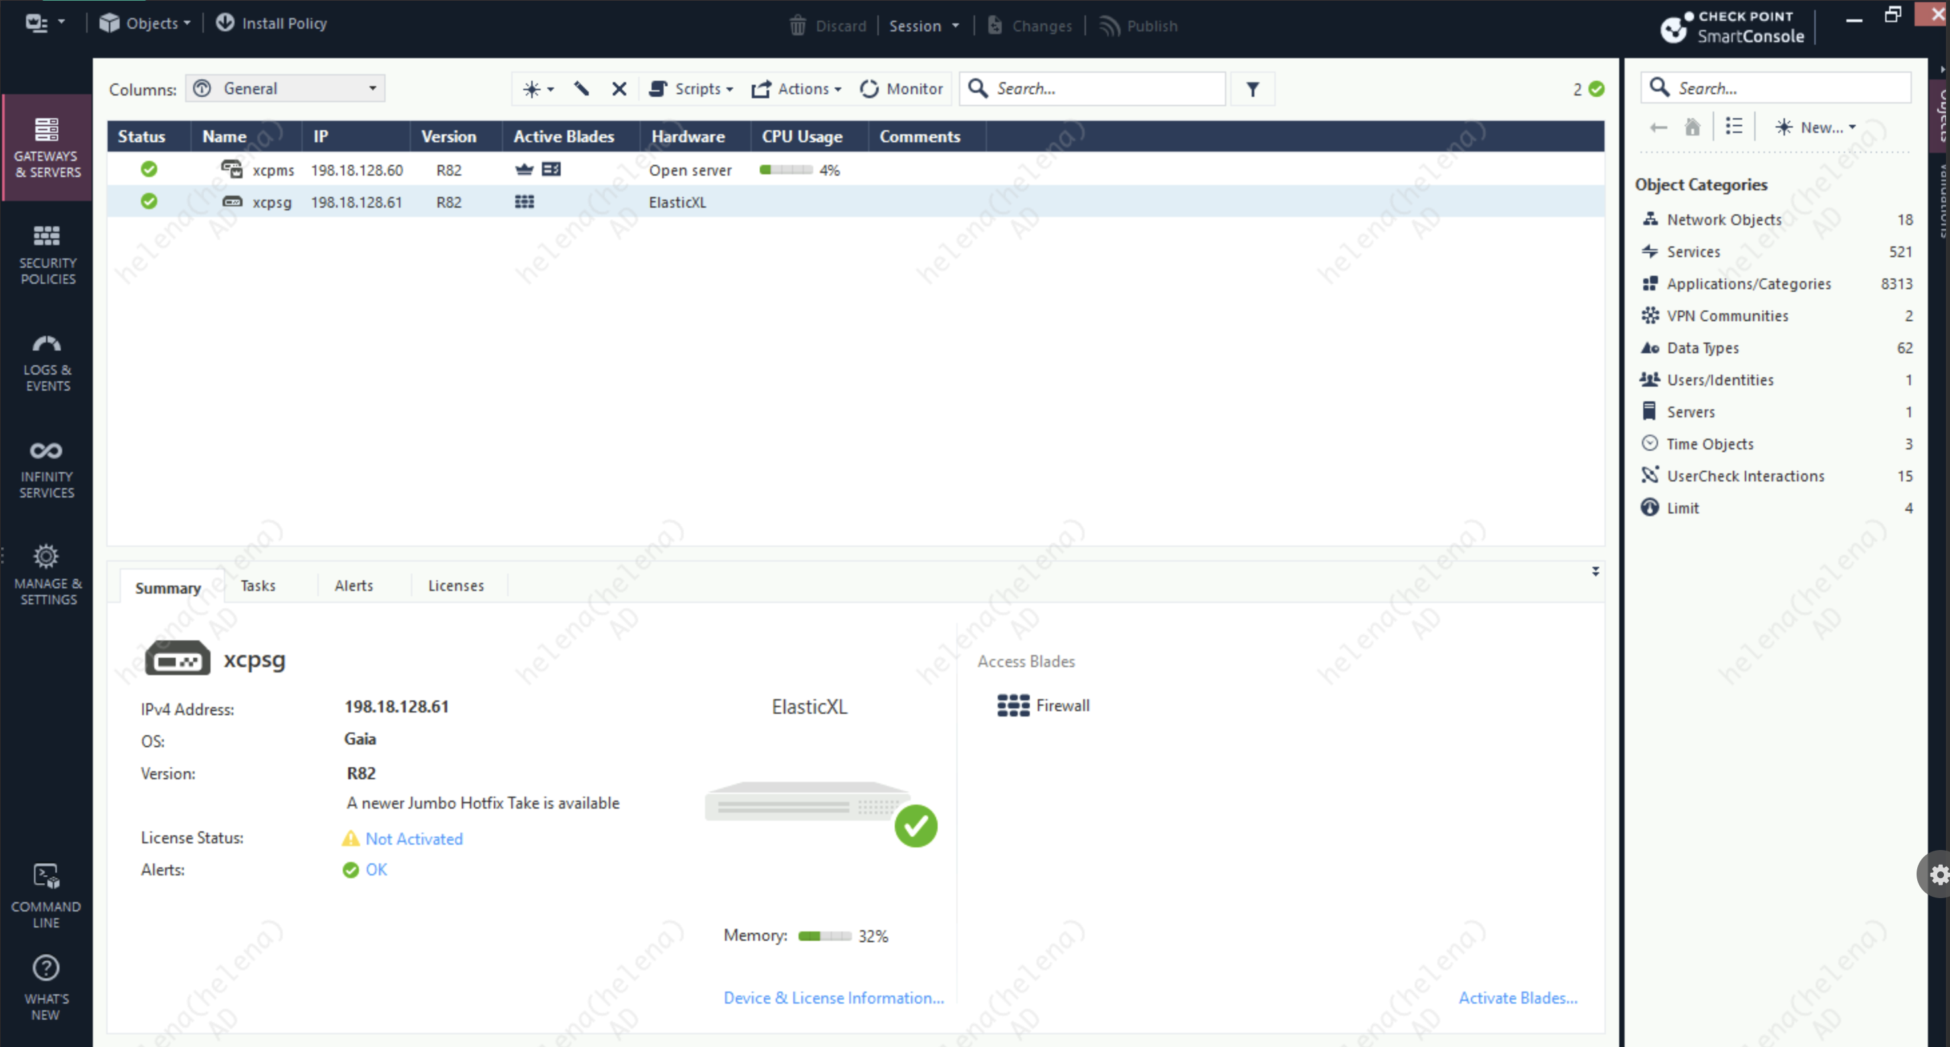
Task: Switch to the Licenses tab
Action: (x=456, y=586)
